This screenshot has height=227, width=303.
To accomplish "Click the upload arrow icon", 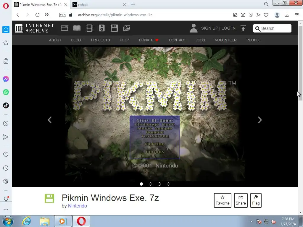I will (x=243, y=28).
